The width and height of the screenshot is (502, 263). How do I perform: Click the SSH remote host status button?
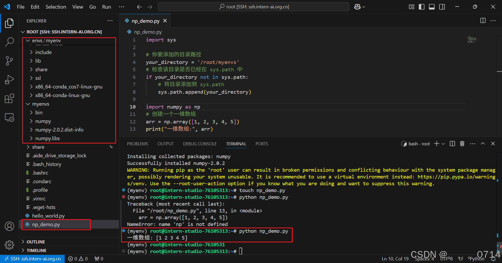(x=32, y=259)
